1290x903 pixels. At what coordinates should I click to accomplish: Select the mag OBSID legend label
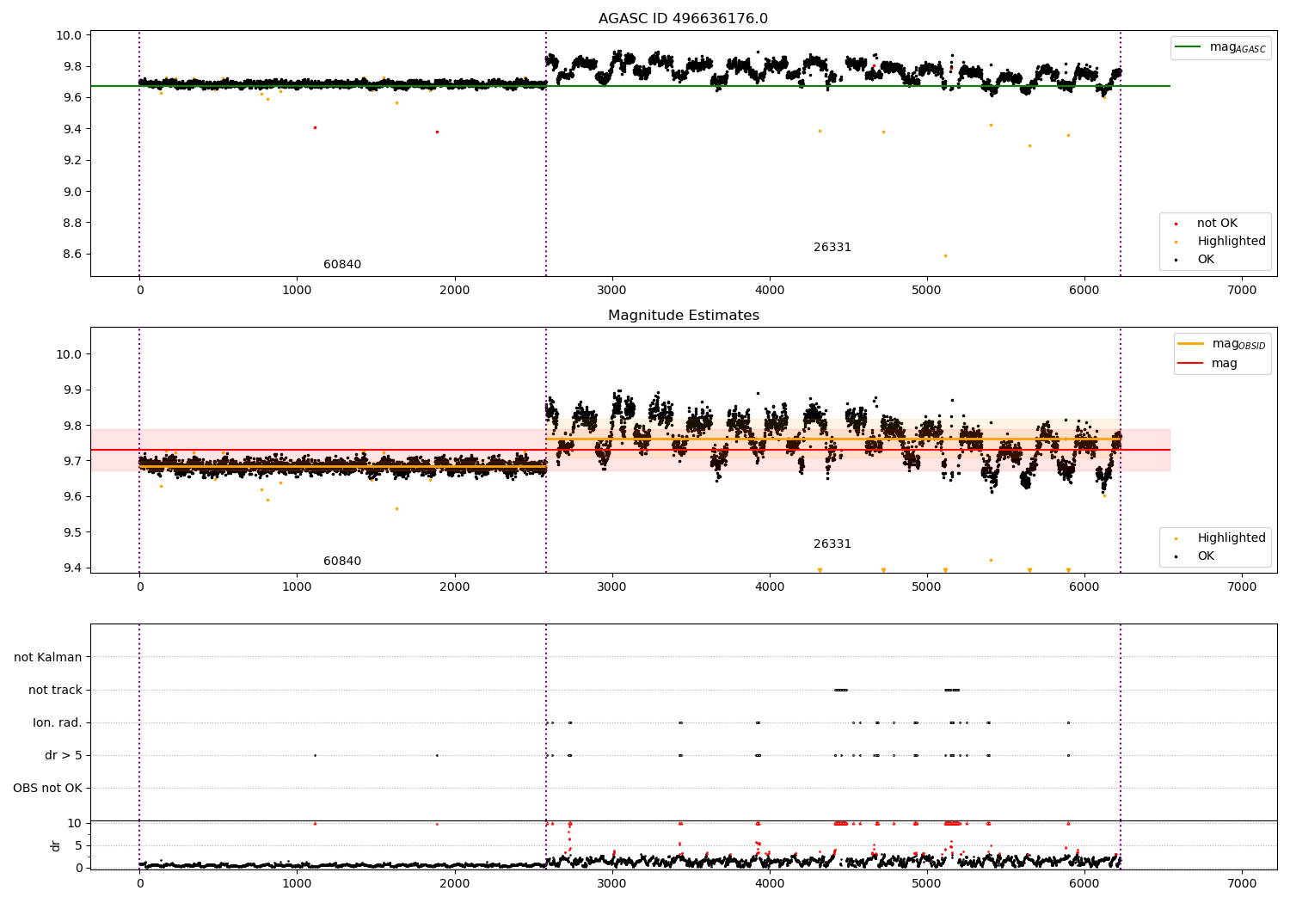(1238, 345)
